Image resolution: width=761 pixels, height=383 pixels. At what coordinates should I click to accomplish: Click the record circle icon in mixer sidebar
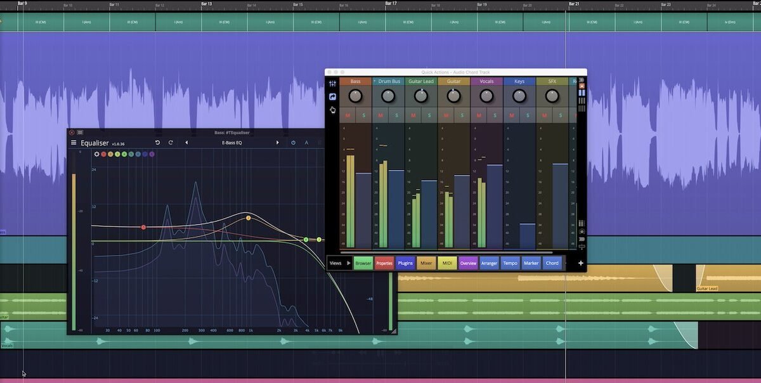pyautogui.click(x=582, y=231)
